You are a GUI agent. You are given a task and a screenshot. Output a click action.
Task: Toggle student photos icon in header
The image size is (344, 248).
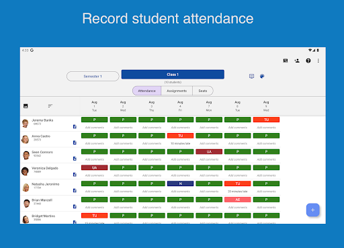[26, 106]
